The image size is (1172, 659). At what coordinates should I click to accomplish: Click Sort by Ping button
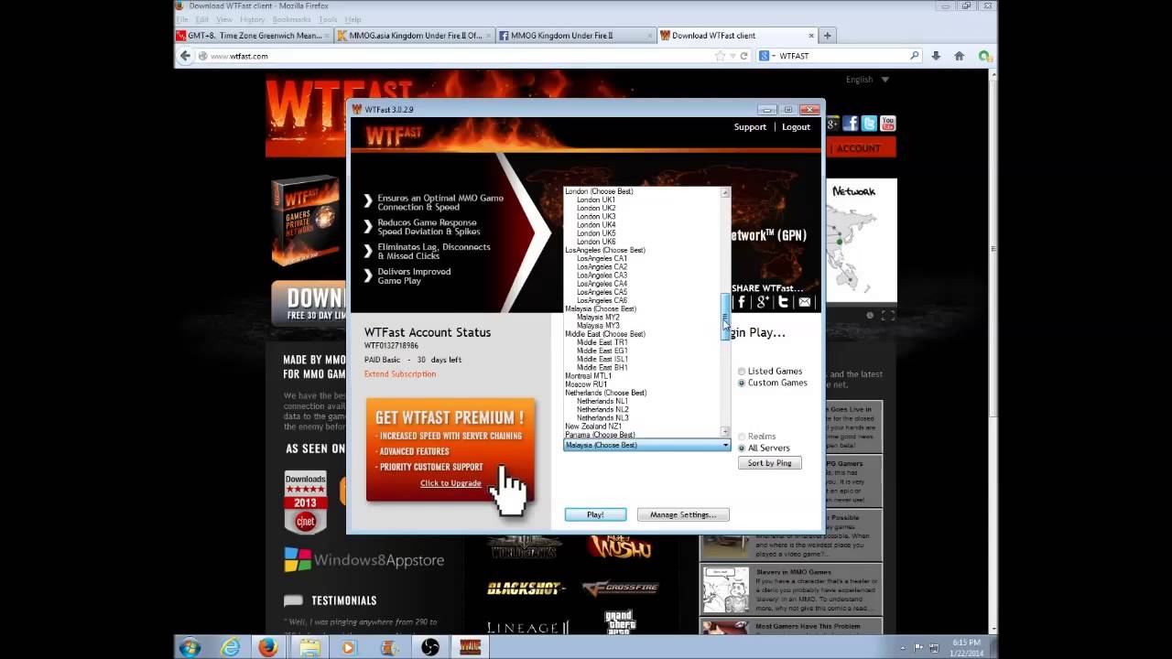pos(769,463)
